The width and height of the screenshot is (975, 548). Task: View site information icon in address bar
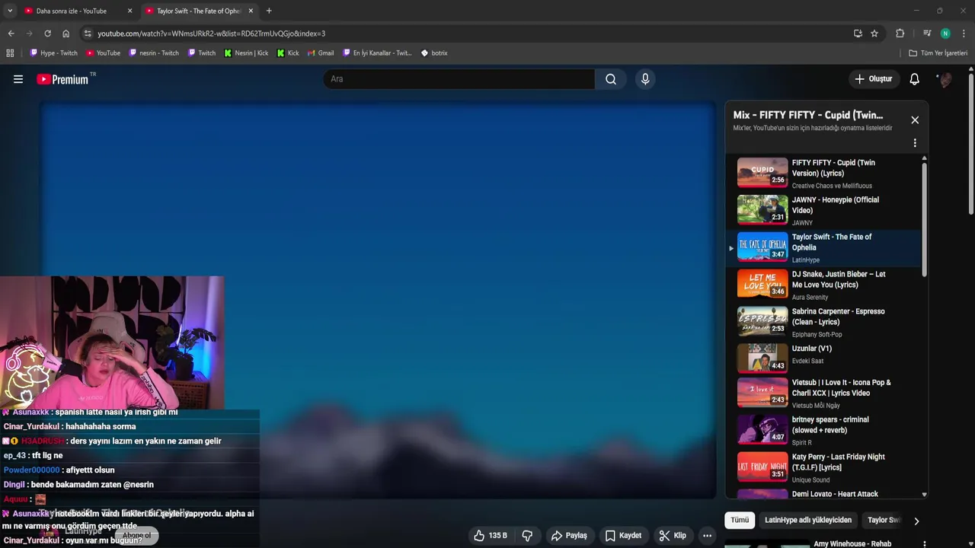coord(88,33)
